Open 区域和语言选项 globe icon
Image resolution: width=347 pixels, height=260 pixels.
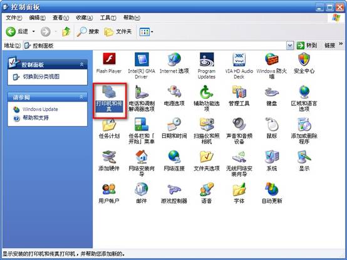coord(304,98)
